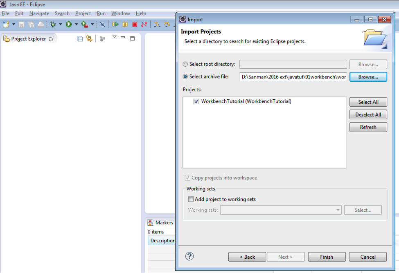The image size is (399, 273).
Task: Click the Deselect All button
Action: tap(368, 115)
